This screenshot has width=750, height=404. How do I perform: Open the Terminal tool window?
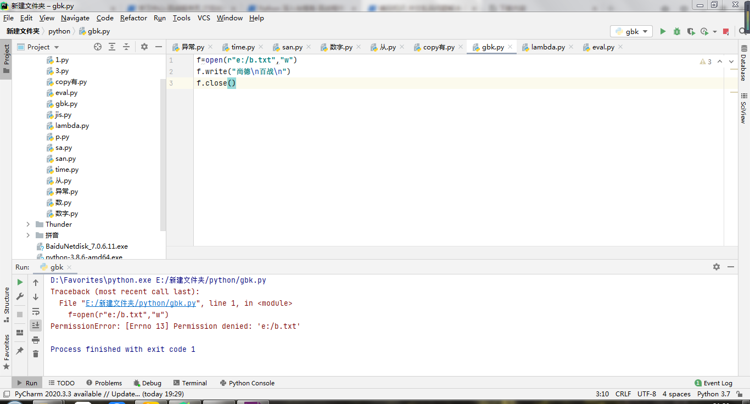click(190, 383)
